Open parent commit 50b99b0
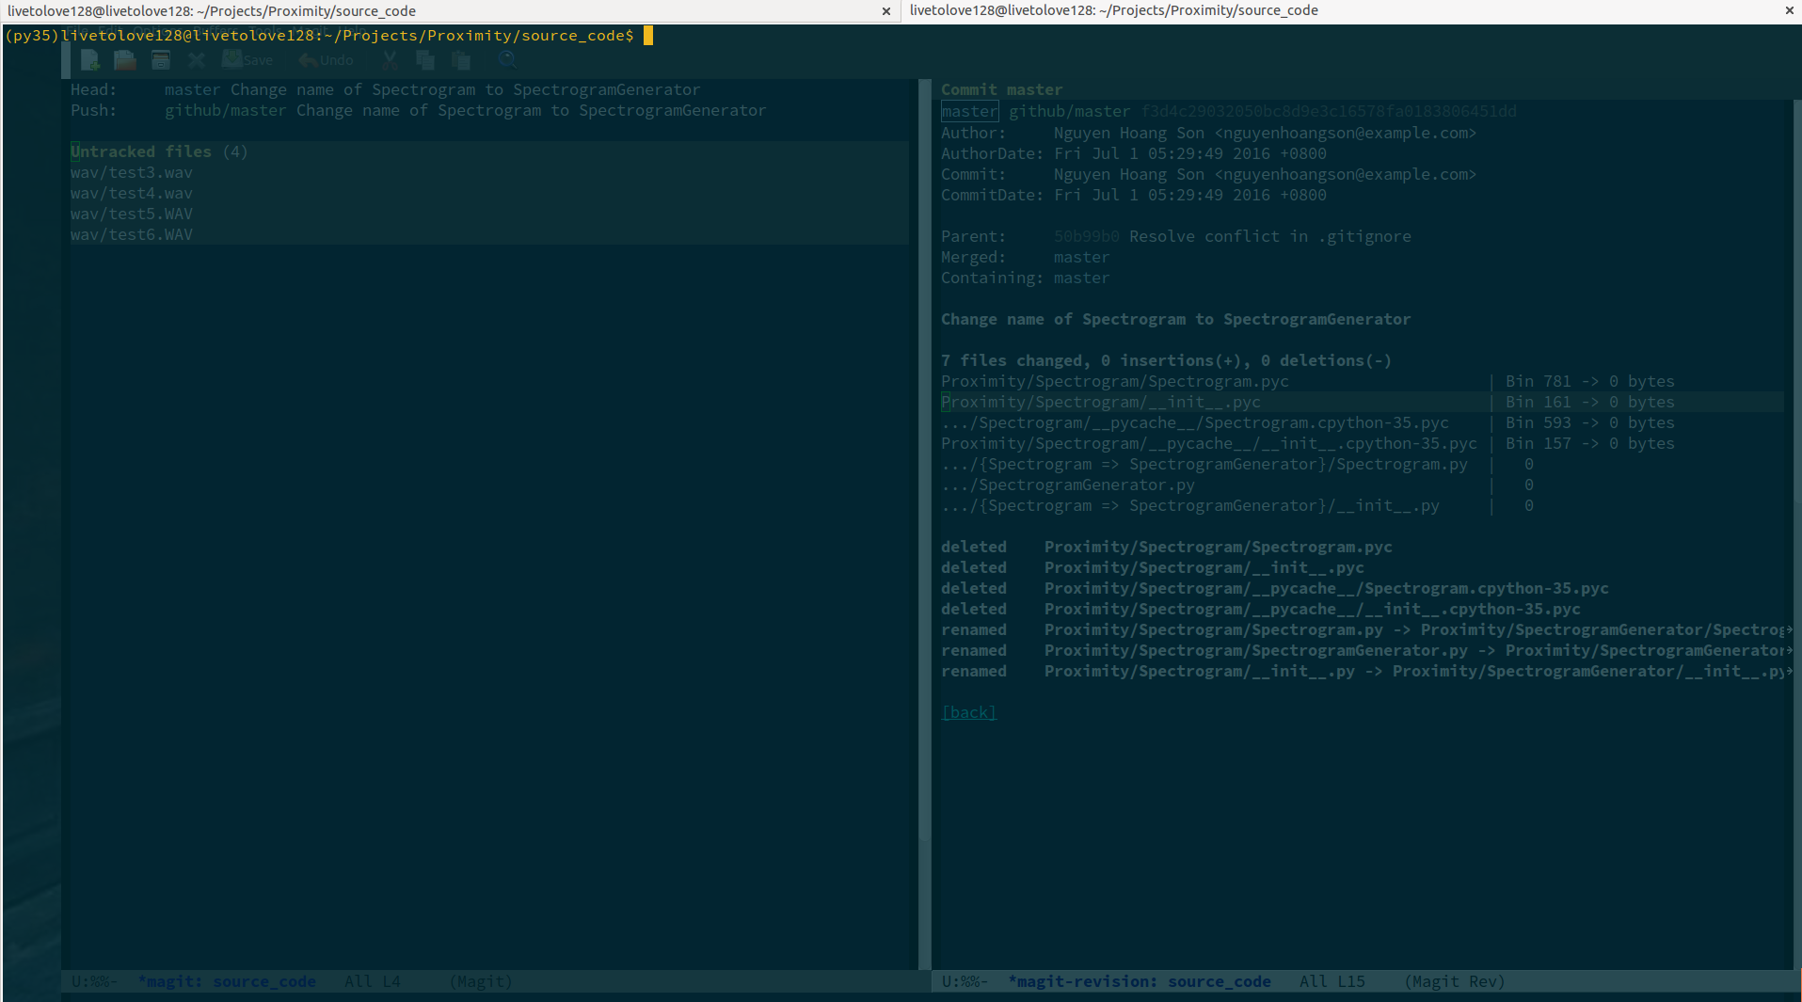This screenshot has width=1802, height=1002. (1087, 236)
